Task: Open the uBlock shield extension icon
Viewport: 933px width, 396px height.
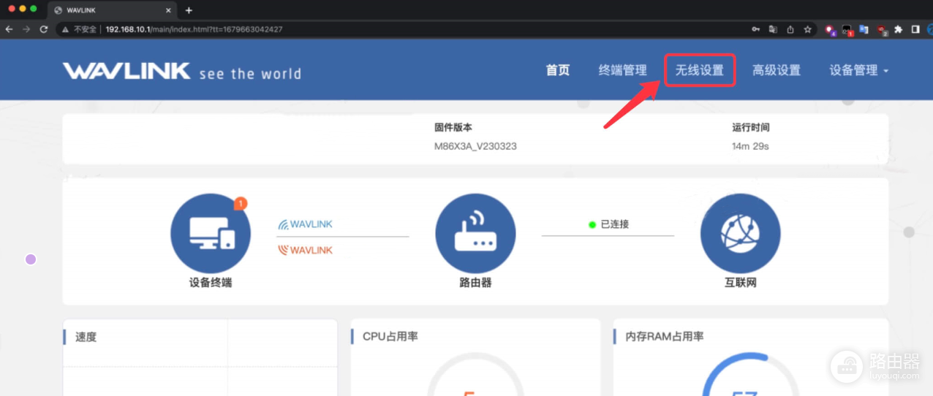Action: [x=882, y=29]
